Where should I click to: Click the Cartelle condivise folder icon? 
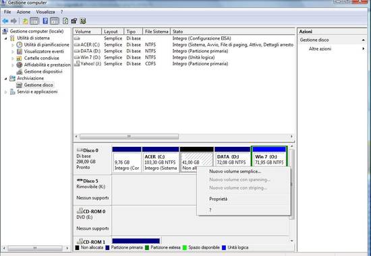pyautogui.click(x=20, y=58)
